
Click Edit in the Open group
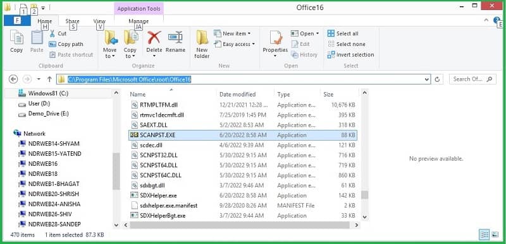300,44
